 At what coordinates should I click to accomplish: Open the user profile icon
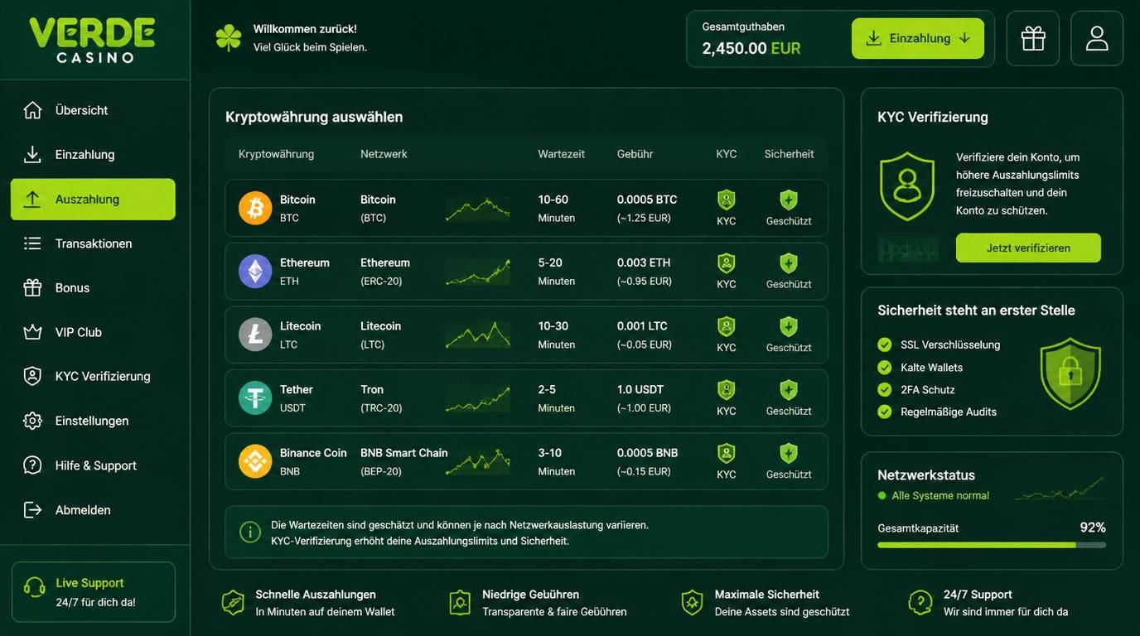pos(1097,38)
